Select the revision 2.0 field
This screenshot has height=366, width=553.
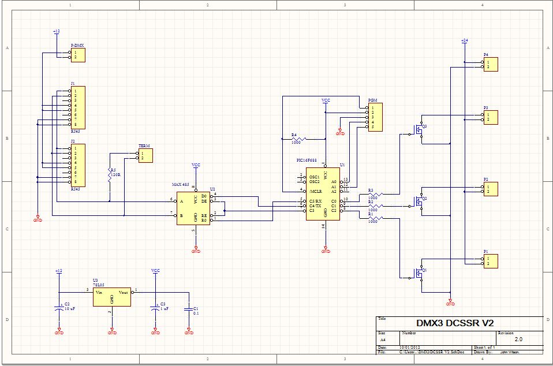tap(518, 339)
